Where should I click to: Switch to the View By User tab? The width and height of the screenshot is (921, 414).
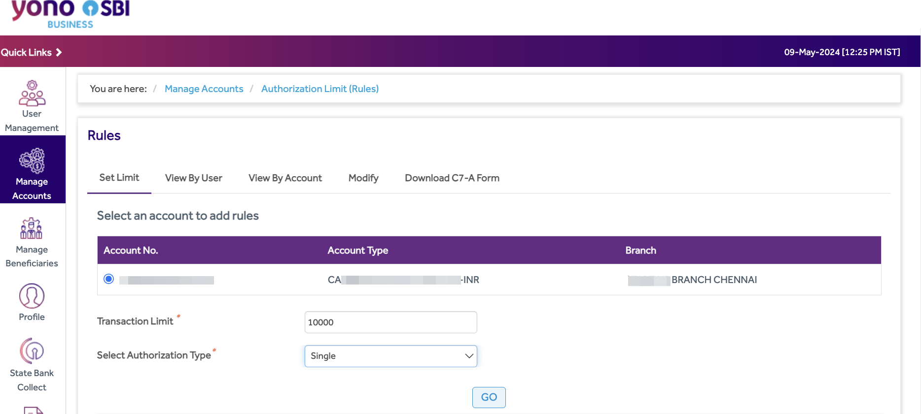tap(193, 178)
